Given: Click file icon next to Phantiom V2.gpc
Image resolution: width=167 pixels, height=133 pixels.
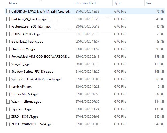Looking at the screenshot, I should click(8, 49).
